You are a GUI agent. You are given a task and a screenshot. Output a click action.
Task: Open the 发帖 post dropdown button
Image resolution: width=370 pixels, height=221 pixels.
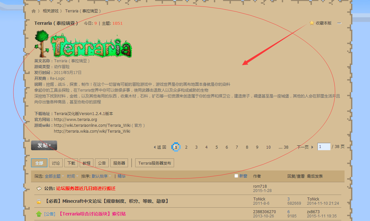click(x=44, y=145)
